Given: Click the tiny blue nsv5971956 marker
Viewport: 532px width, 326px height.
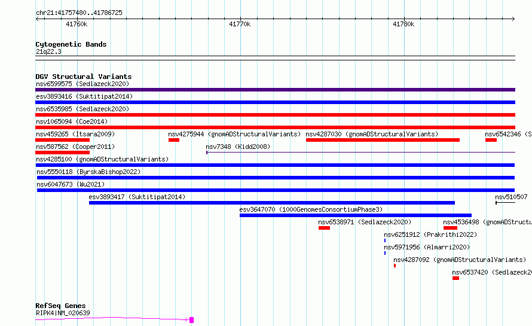Looking at the screenshot, I should [x=385, y=253].
